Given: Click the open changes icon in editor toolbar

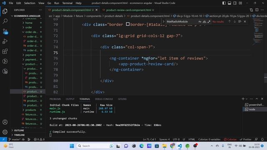Looking at the screenshot, I should (x=251, y=10).
